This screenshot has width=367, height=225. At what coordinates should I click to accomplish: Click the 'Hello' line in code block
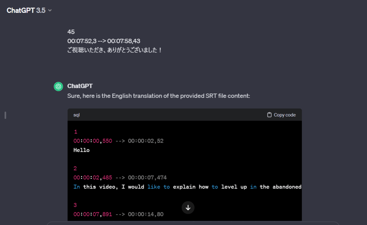(81, 150)
